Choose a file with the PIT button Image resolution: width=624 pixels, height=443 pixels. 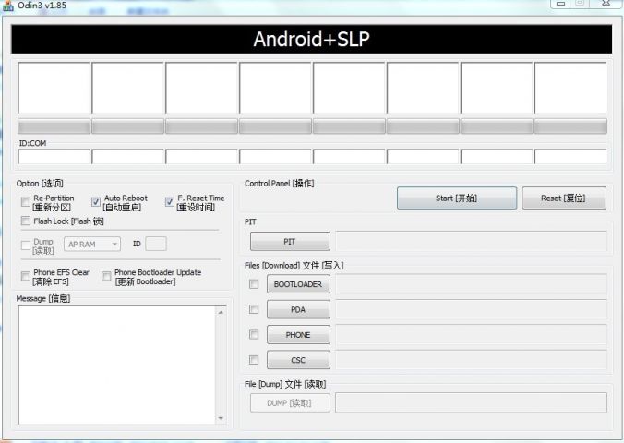[289, 242]
